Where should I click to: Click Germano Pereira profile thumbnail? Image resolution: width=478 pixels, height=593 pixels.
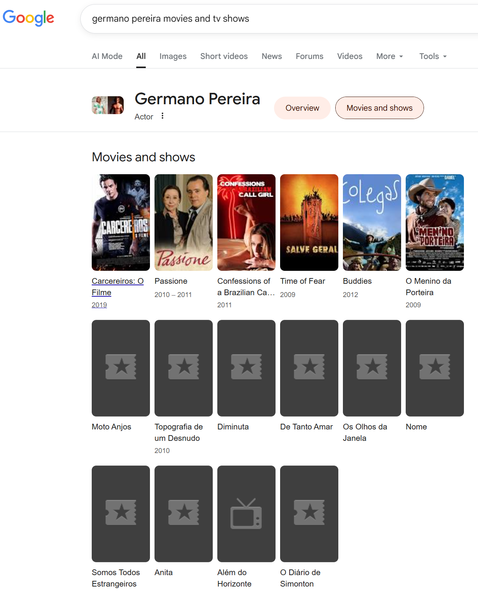[x=108, y=105]
